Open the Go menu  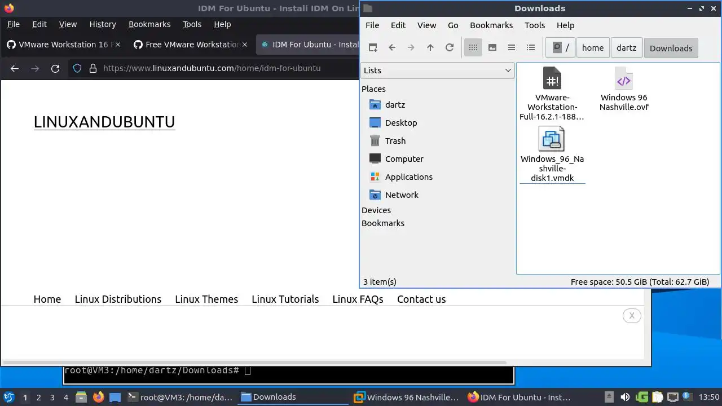453,25
